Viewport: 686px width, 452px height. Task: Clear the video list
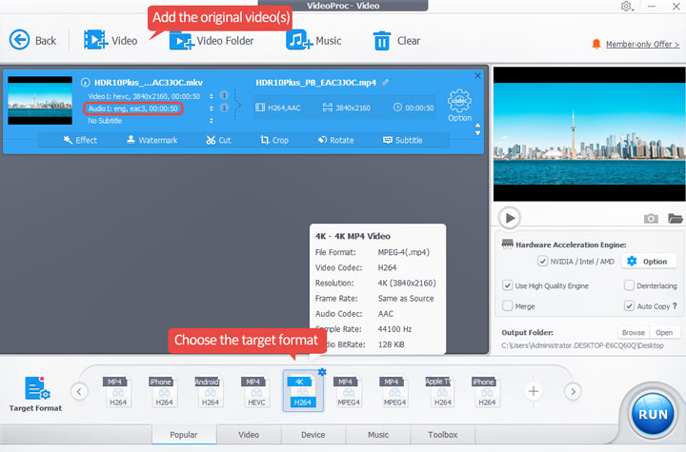click(x=396, y=41)
